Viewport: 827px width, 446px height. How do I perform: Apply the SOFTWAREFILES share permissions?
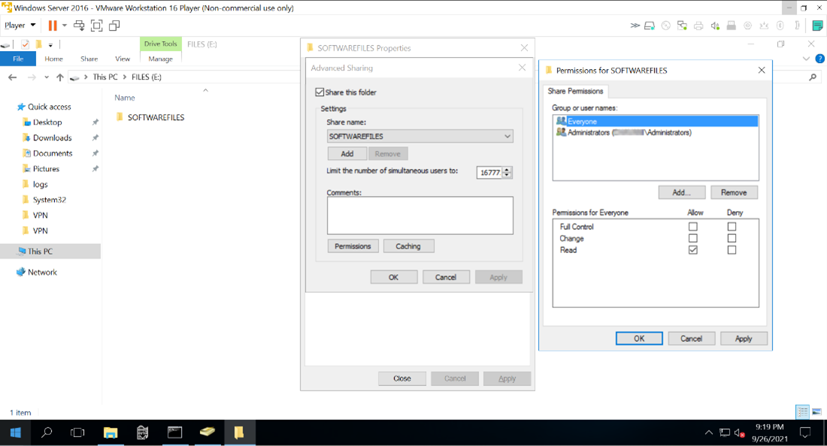click(743, 338)
